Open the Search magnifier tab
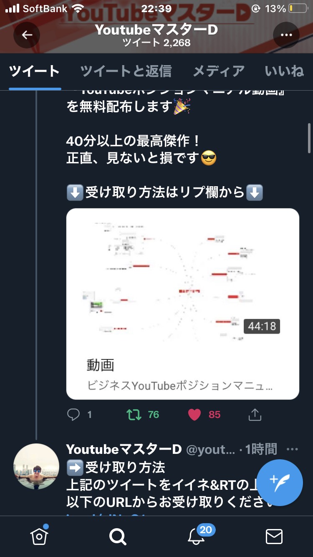This screenshot has width=313, height=557. [x=117, y=537]
